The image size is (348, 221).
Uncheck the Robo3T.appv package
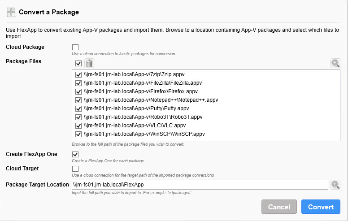click(78, 117)
